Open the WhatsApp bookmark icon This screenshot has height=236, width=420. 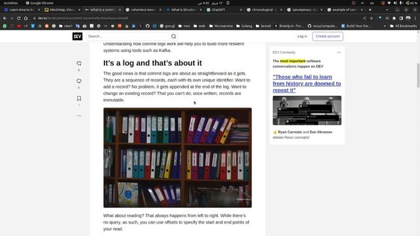tap(5, 26)
